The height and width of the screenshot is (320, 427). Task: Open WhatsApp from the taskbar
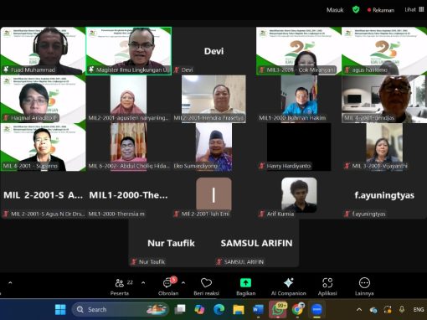278,309
